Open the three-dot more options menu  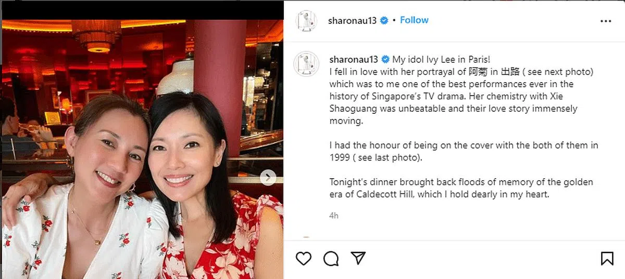pos(606,21)
